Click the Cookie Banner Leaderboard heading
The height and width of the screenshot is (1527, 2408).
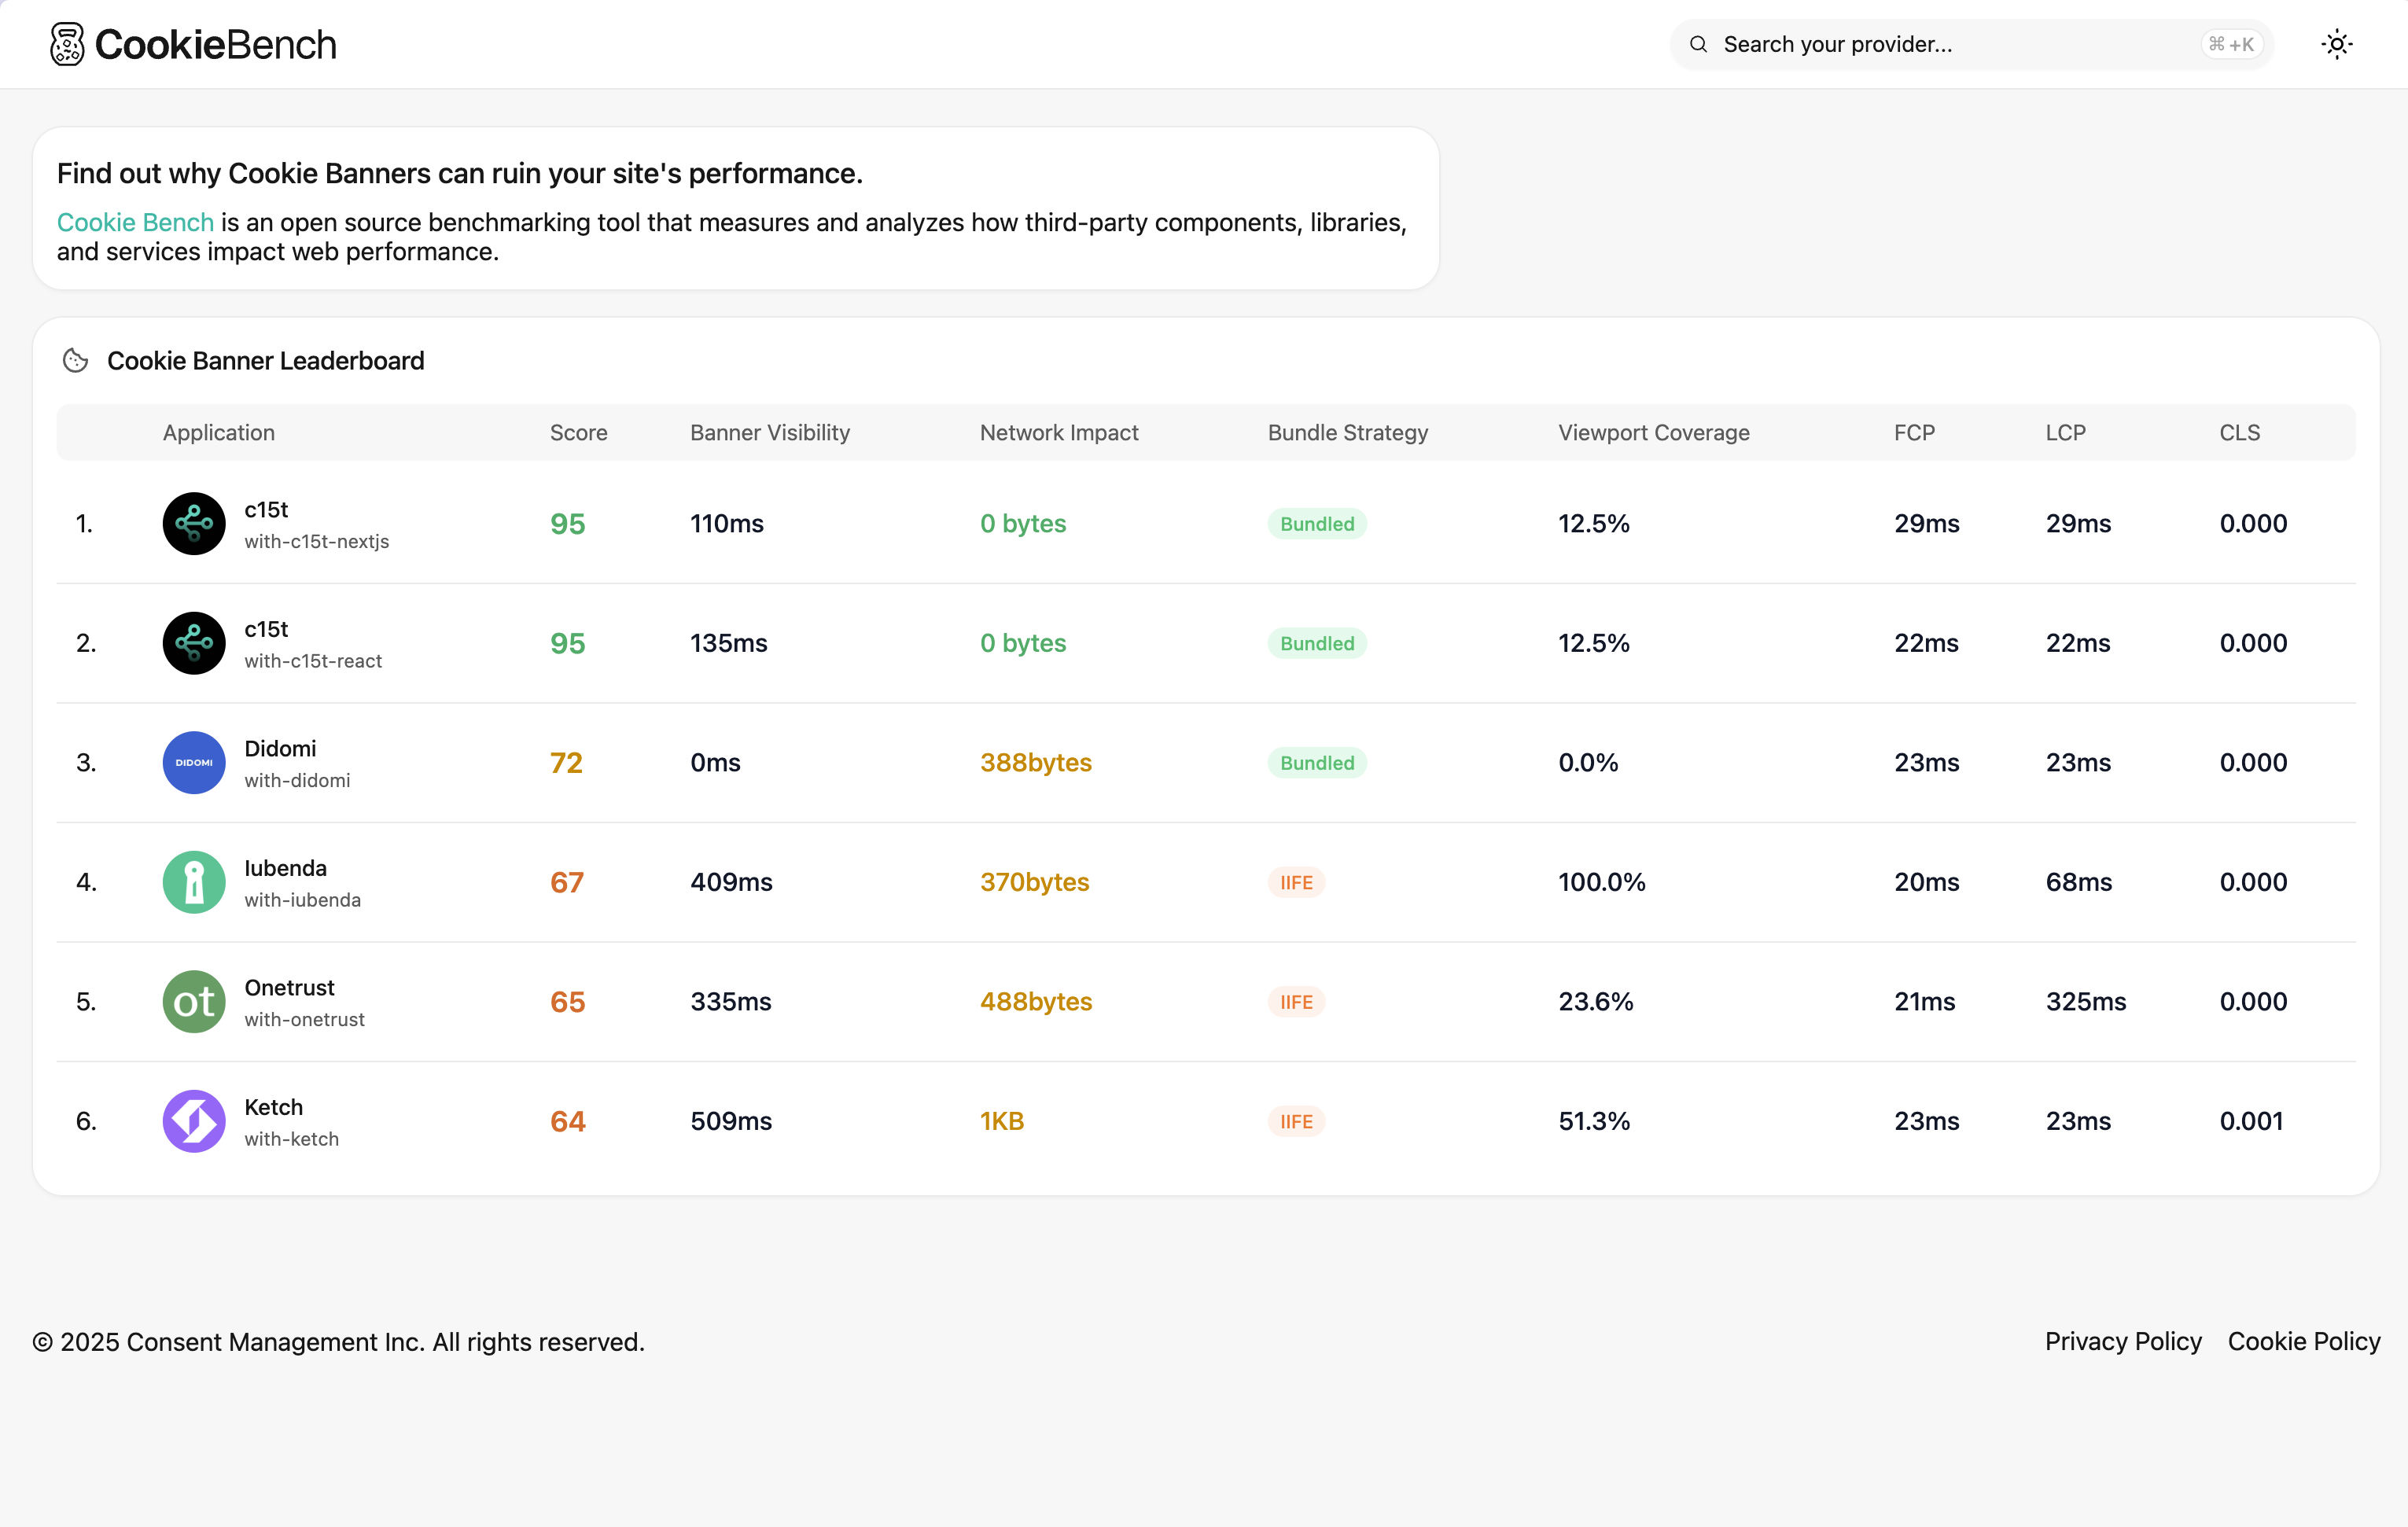266,360
